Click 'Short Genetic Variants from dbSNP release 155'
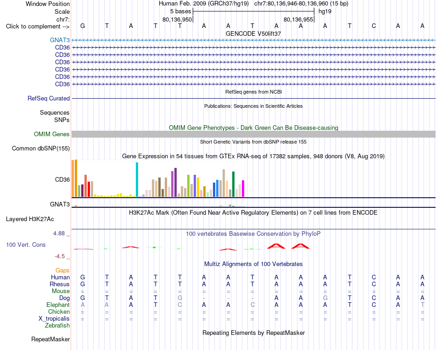436x350 pixels. point(253,142)
